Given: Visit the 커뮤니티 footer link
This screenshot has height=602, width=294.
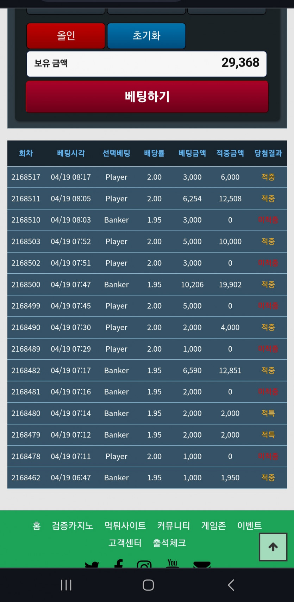Looking at the screenshot, I should click(174, 526).
